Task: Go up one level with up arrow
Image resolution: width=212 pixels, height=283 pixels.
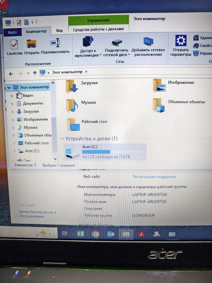Action: coord(35,73)
